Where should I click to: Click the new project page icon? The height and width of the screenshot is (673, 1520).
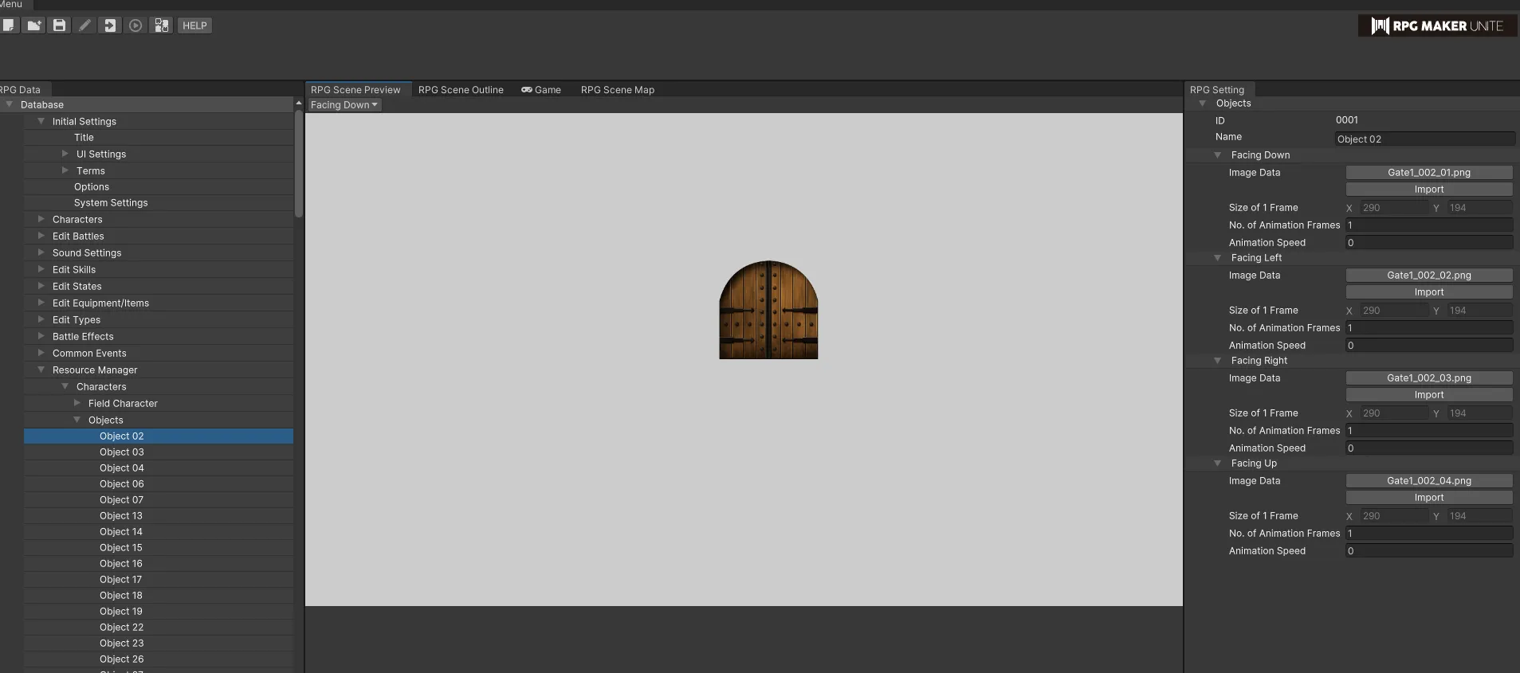tap(8, 25)
